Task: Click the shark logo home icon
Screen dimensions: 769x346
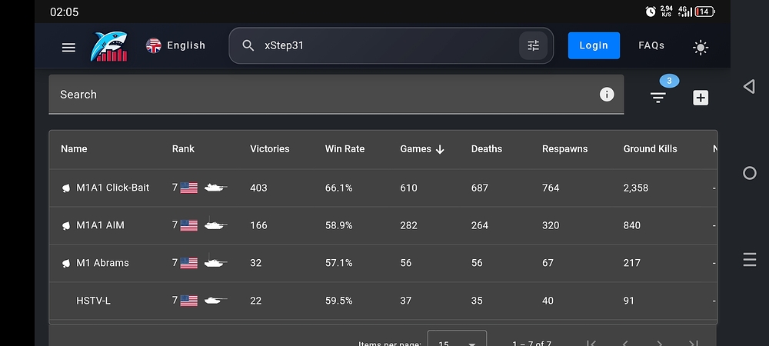Action: [x=109, y=47]
